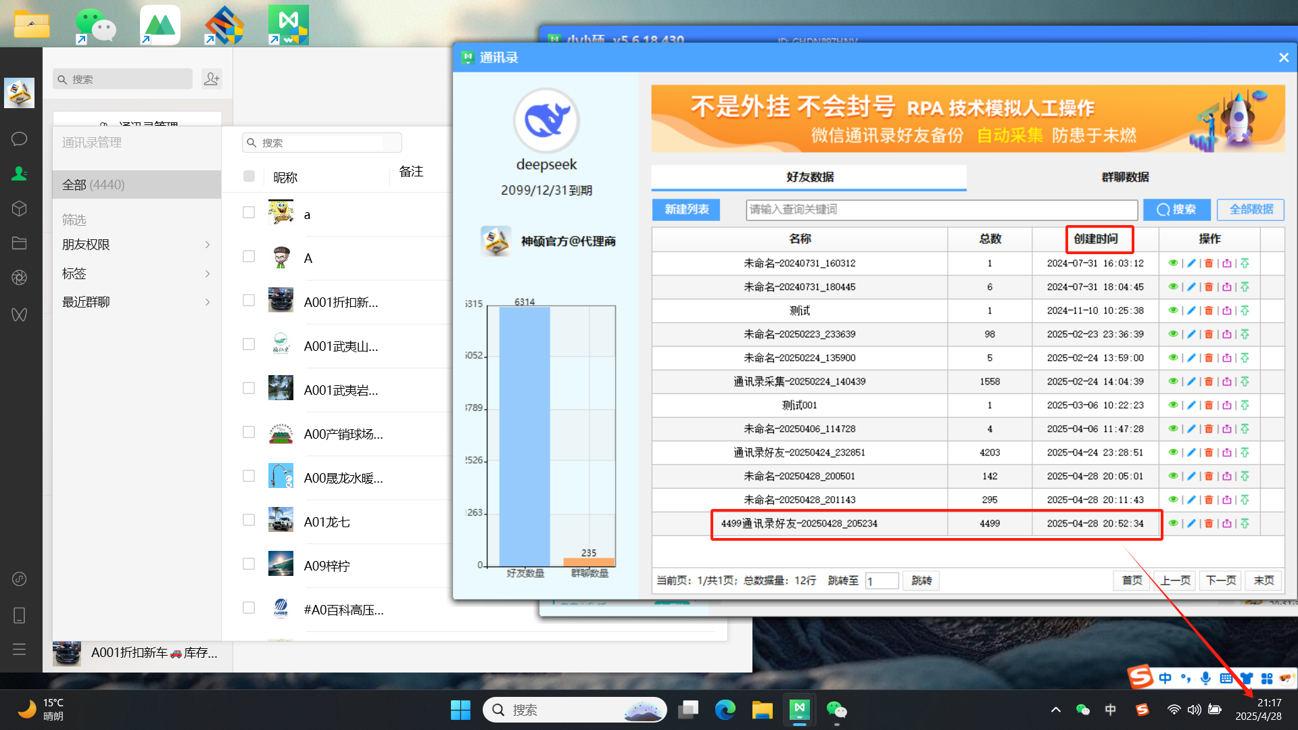Open WeChat chats from the sidebar
1298x730 pixels.
(20, 139)
